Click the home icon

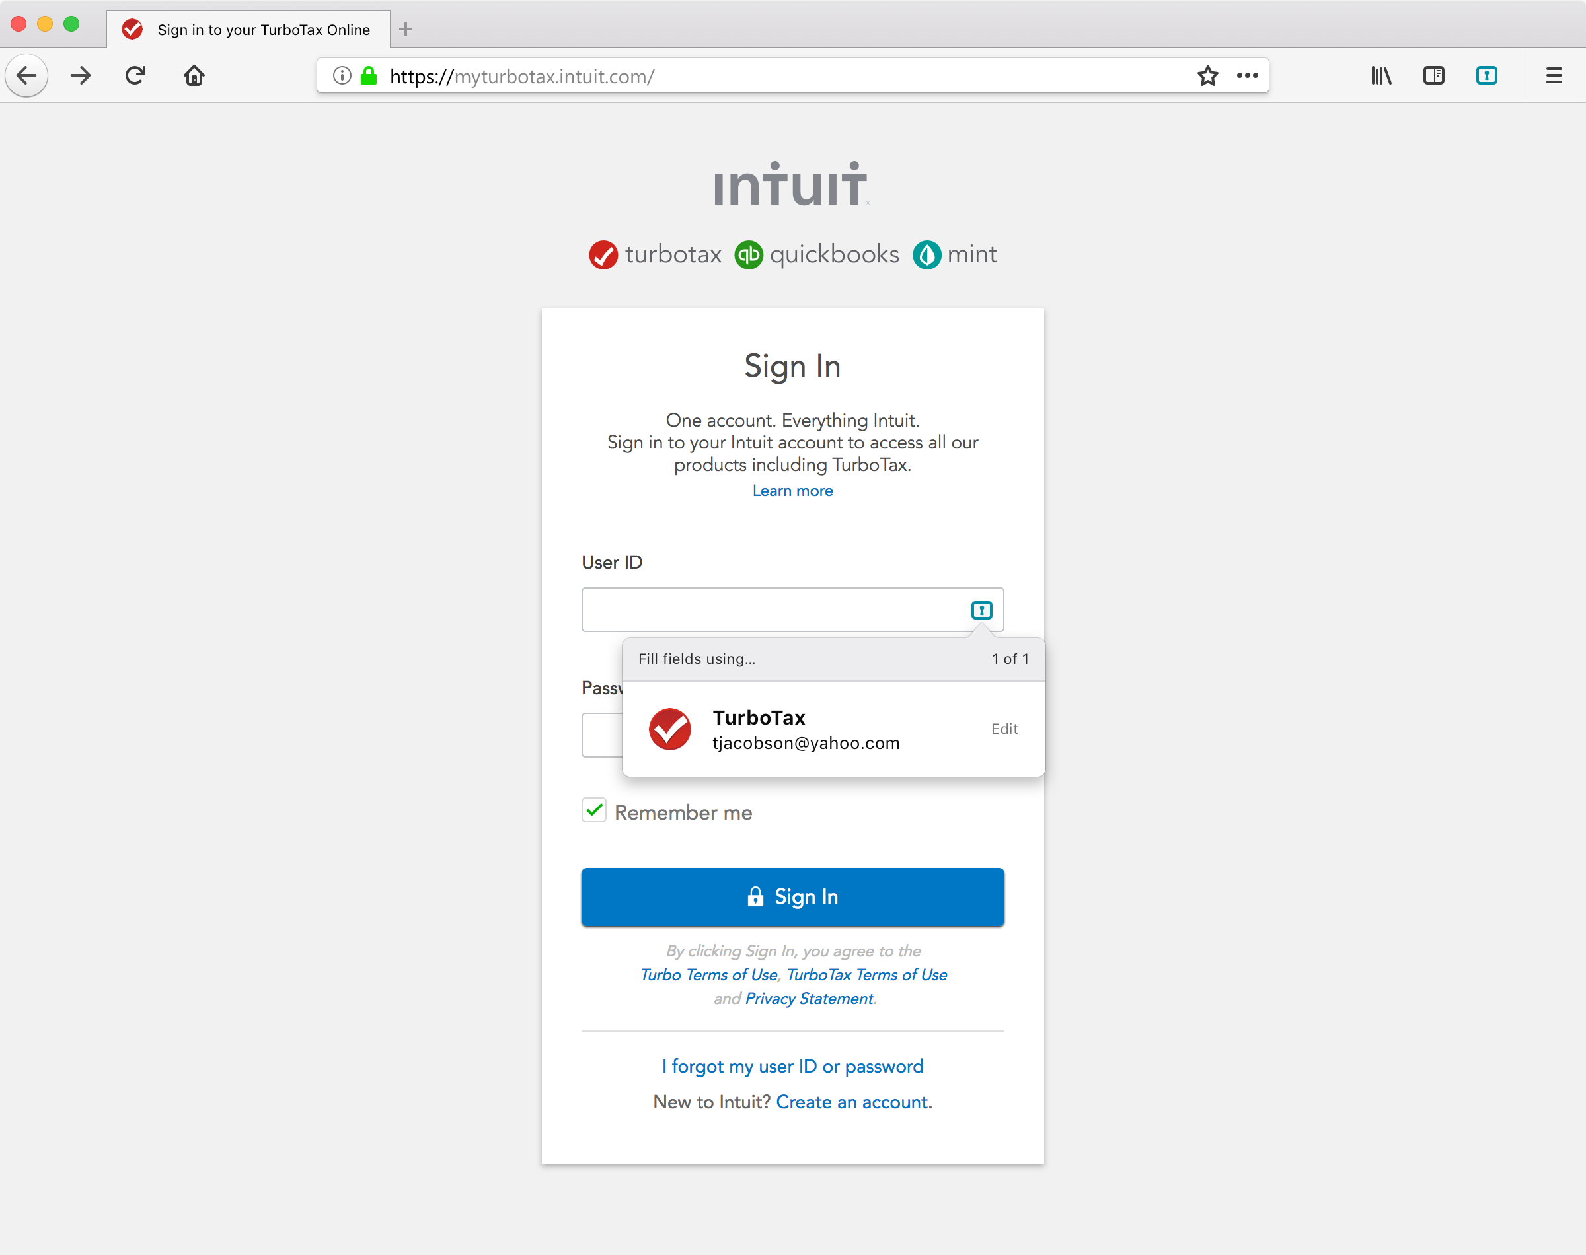[194, 75]
